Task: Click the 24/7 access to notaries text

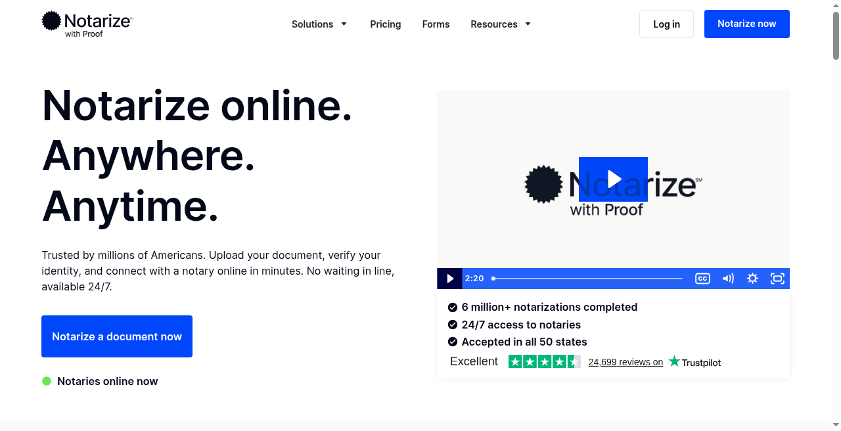Action: click(521, 325)
